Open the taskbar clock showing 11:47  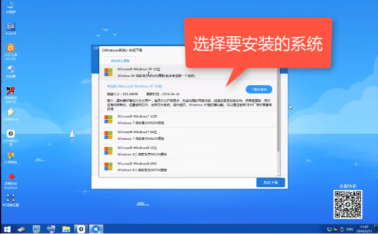(365, 229)
